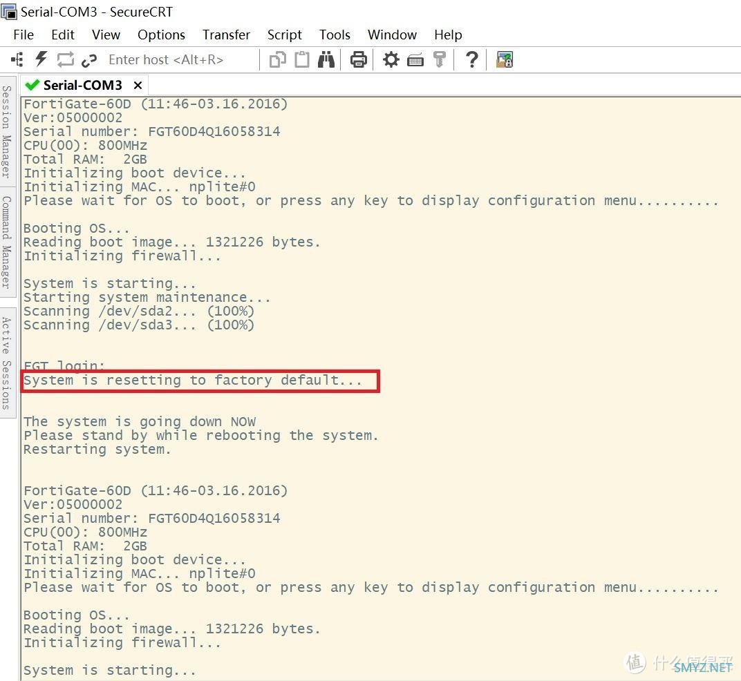The width and height of the screenshot is (741, 681).
Task: Open the Help menu
Action: [448, 35]
